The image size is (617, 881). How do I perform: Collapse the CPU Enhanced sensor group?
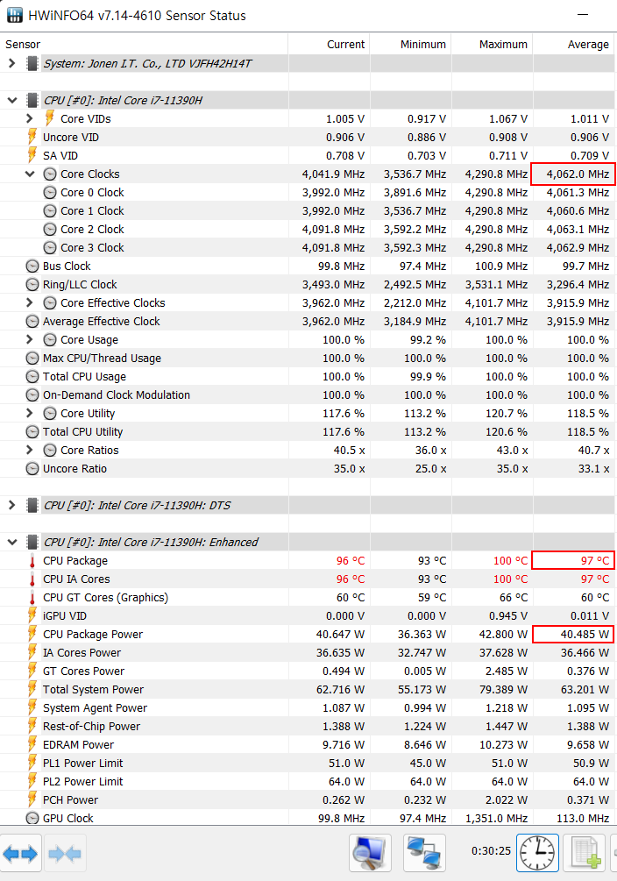[11, 543]
